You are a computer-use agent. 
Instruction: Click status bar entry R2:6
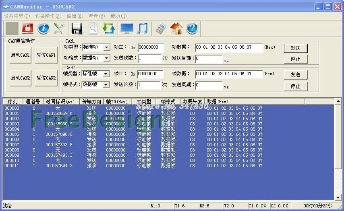pos(210,206)
